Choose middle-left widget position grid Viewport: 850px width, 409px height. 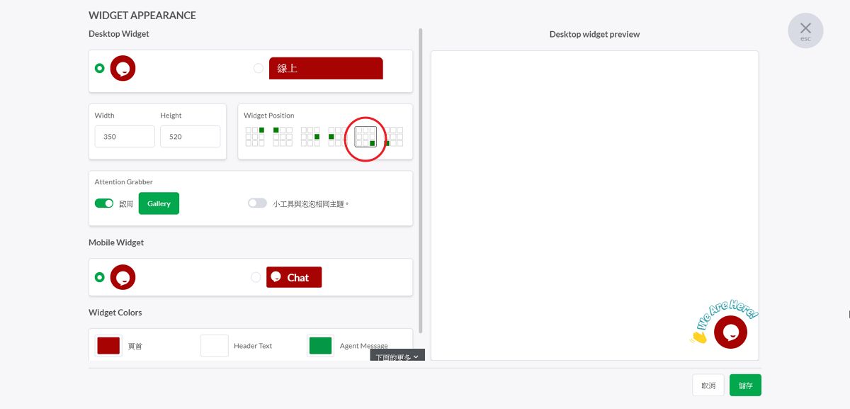click(x=337, y=136)
